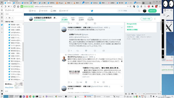This screenshot has width=174, height=98.
Task: Go to the browser home page icon
Action: [18, 7]
